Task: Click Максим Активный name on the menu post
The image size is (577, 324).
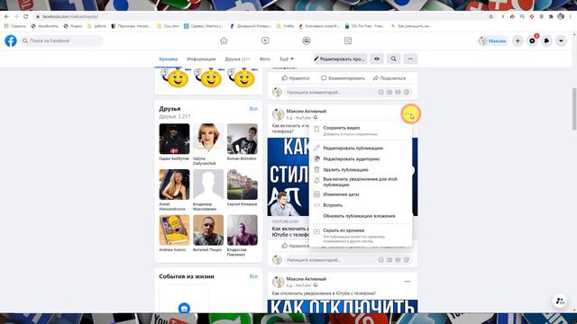Action: [x=307, y=111]
